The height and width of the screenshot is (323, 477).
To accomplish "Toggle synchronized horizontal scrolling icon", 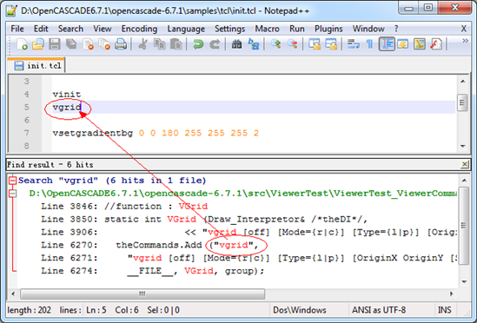I will tap(331, 44).
